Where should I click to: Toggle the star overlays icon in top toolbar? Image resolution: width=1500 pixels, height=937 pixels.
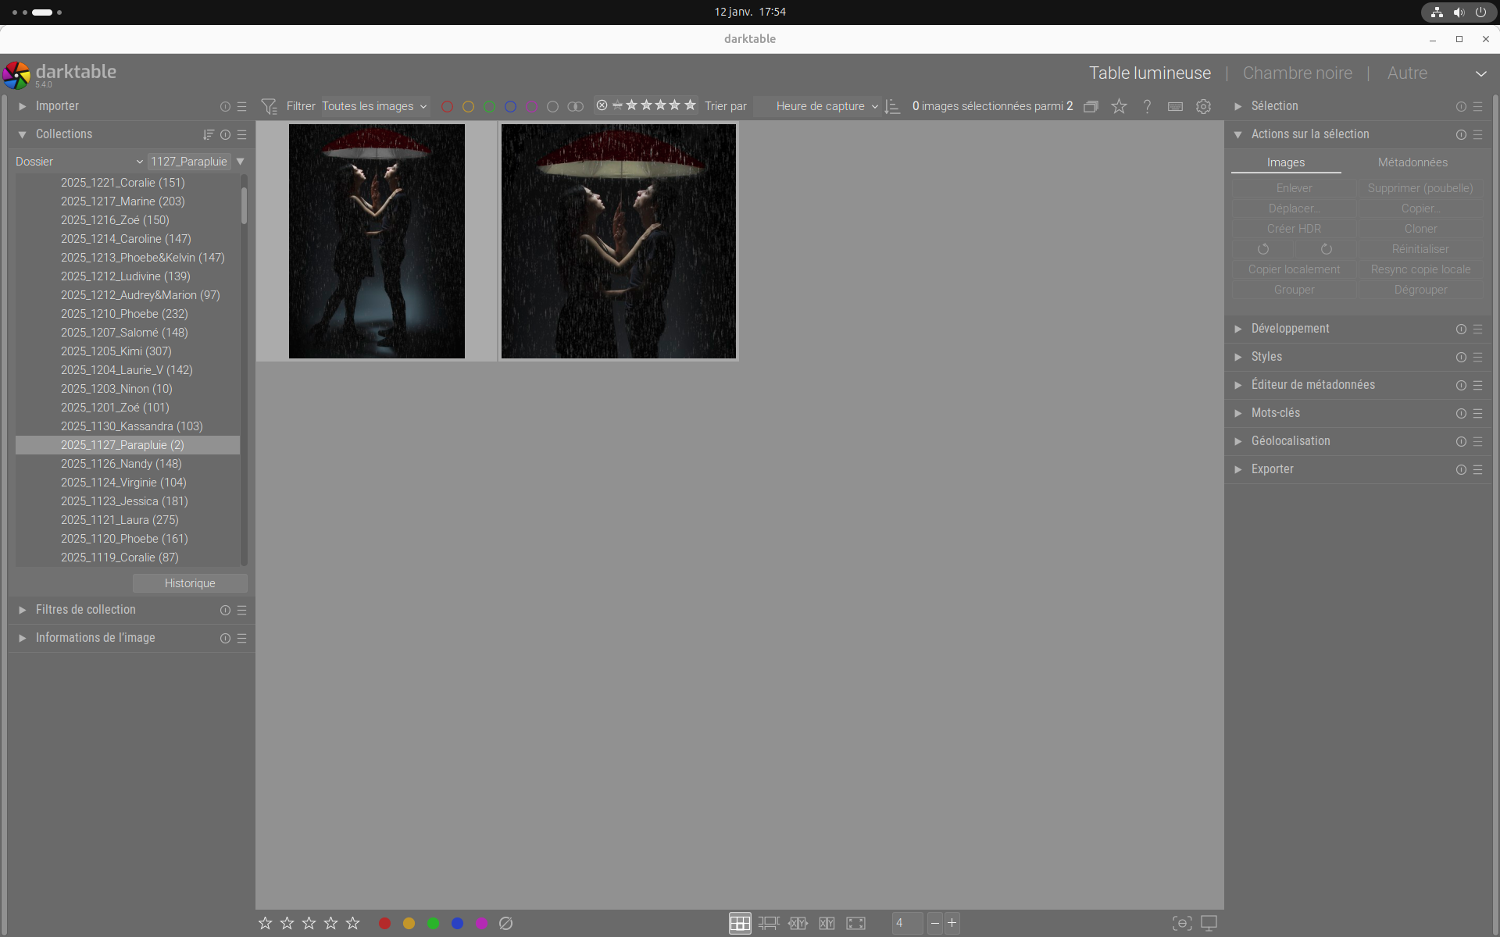(x=1119, y=106)
